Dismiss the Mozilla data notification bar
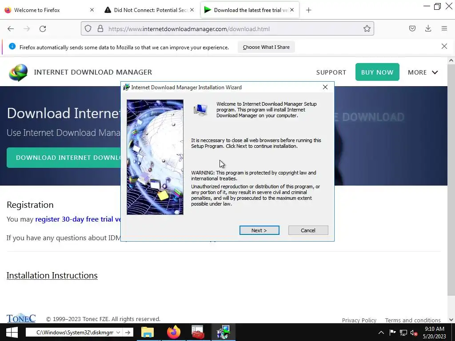Image resolution: width=455 pixels, height=341 pixels. click(444, 46)
